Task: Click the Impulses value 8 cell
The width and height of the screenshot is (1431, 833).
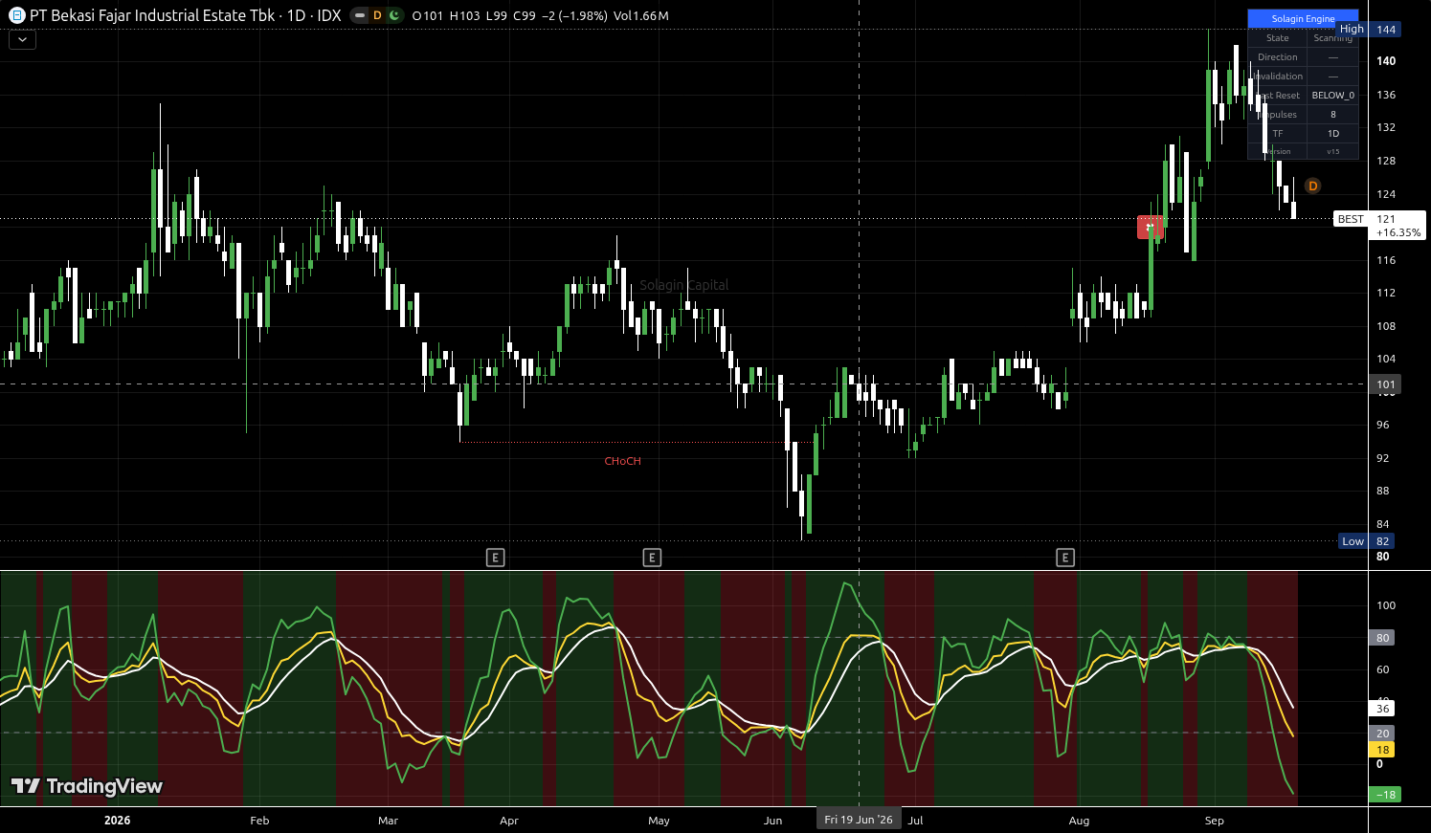Action: [x=1332, y=114]
